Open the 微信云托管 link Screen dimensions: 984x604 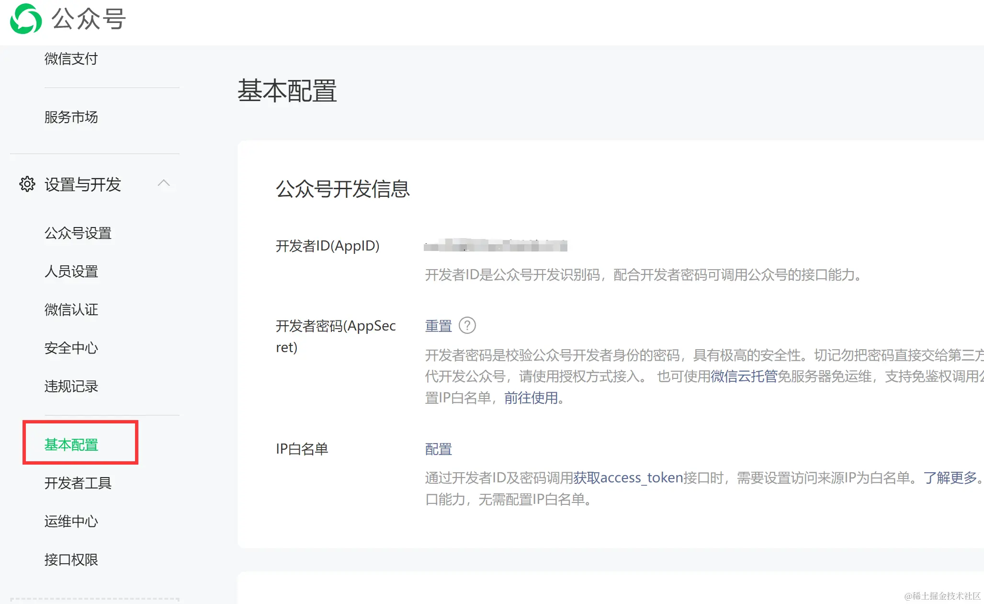click(744, 376)
